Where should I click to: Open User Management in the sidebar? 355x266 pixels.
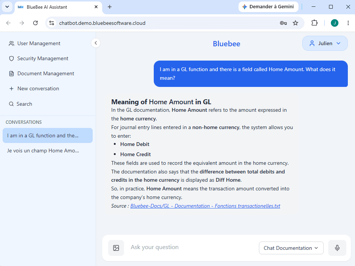click(34, 43)
